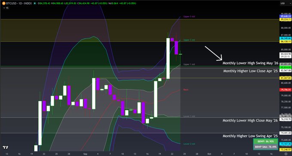Select the 89,640.24 blue price label
The image size is (292, 156).
click(286, 16)
